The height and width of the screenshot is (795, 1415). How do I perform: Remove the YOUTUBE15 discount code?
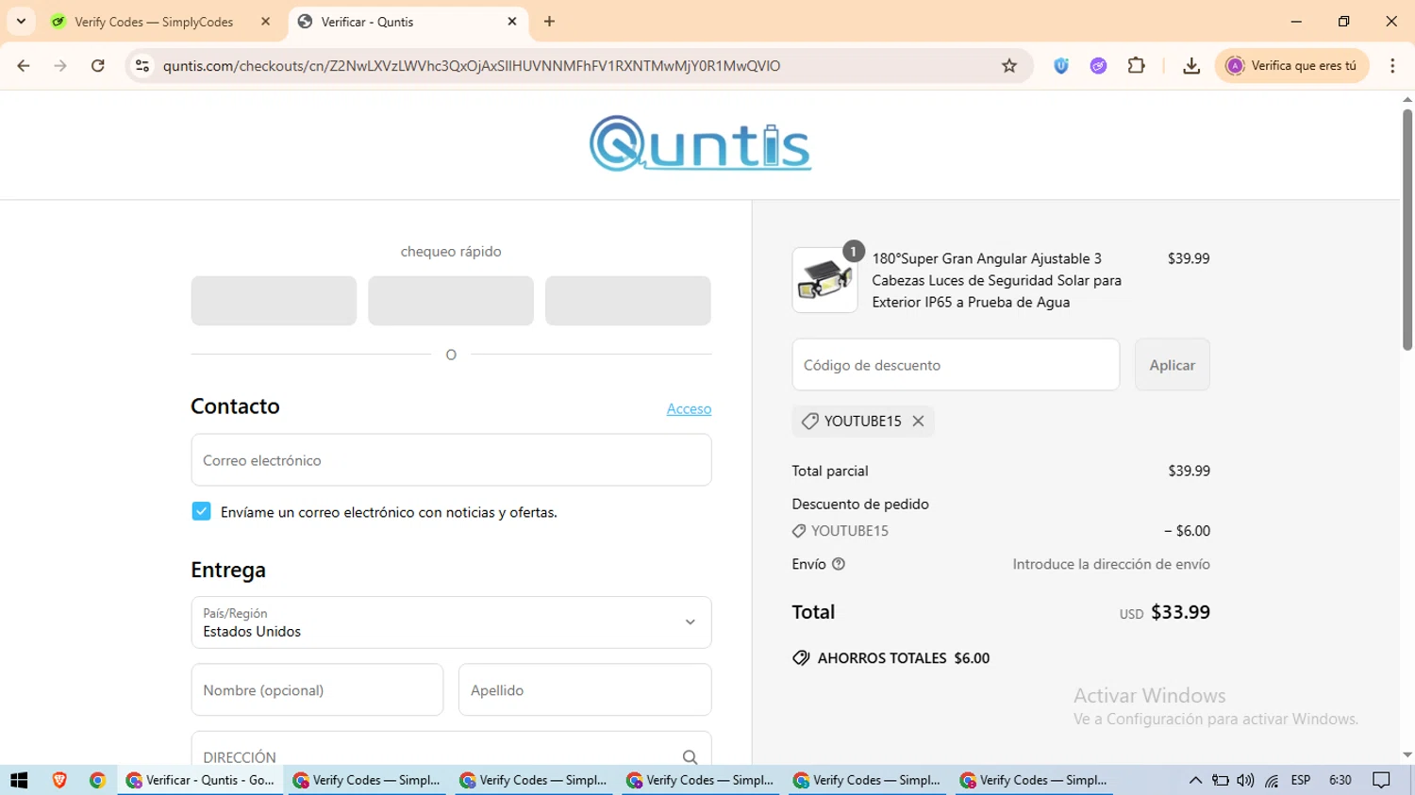click(918, 422)
